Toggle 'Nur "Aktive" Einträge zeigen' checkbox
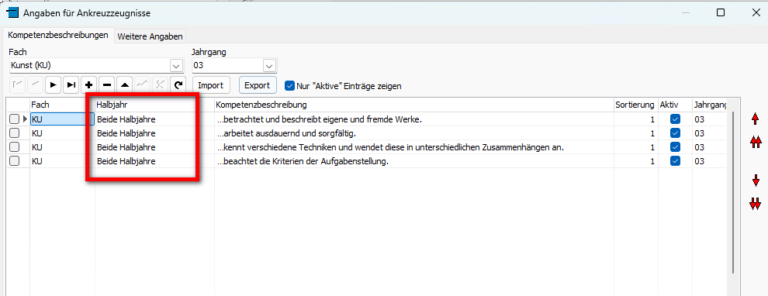 [x=290, y=85]
